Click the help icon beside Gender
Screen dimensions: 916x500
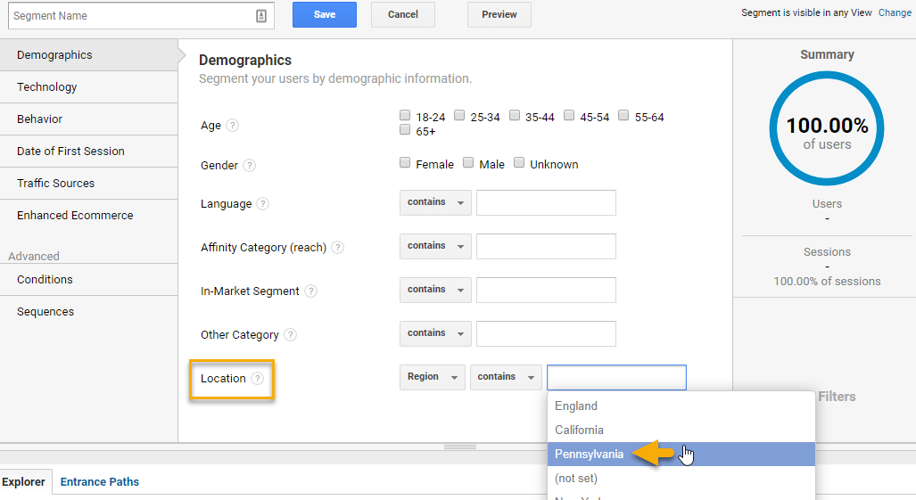tap(249, 165)
